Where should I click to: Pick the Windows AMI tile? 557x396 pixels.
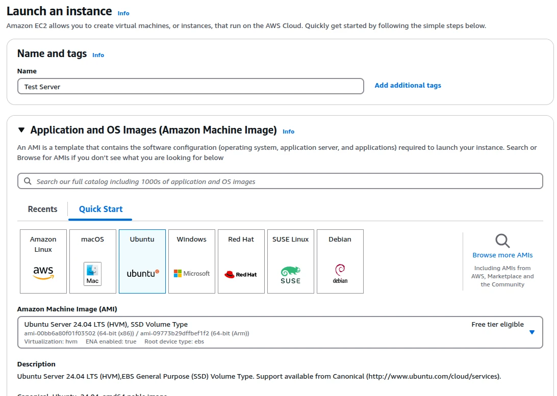coord(192,261)
